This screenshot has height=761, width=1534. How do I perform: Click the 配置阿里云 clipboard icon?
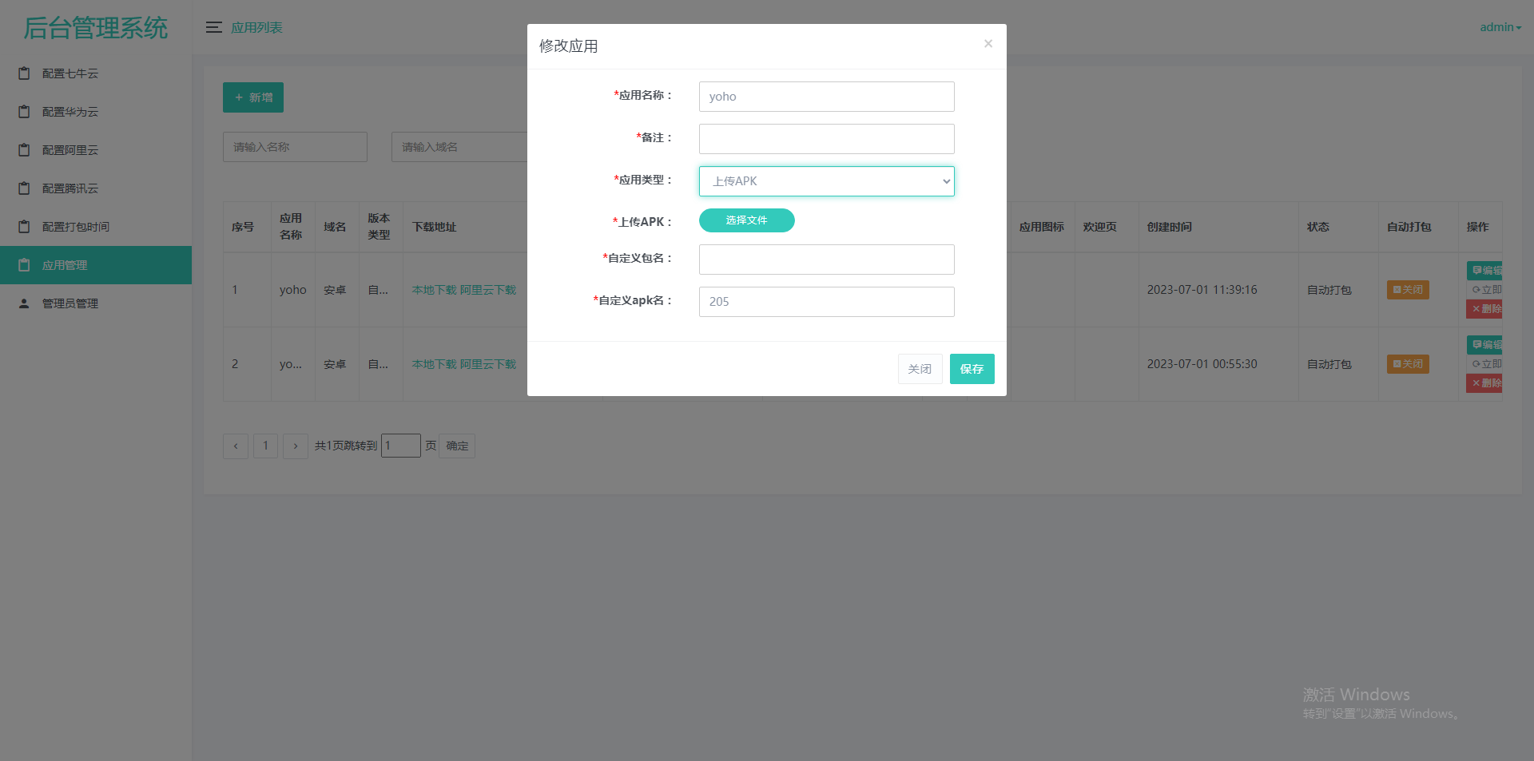click(24, 150)
